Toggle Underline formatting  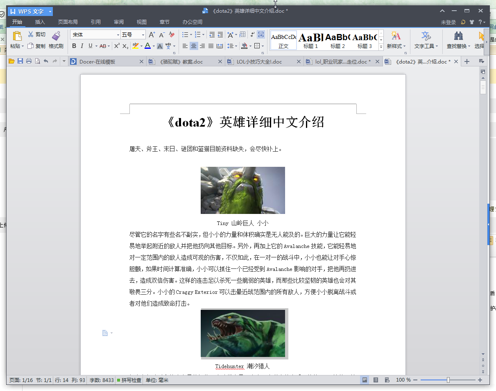[x=90, y=46]
